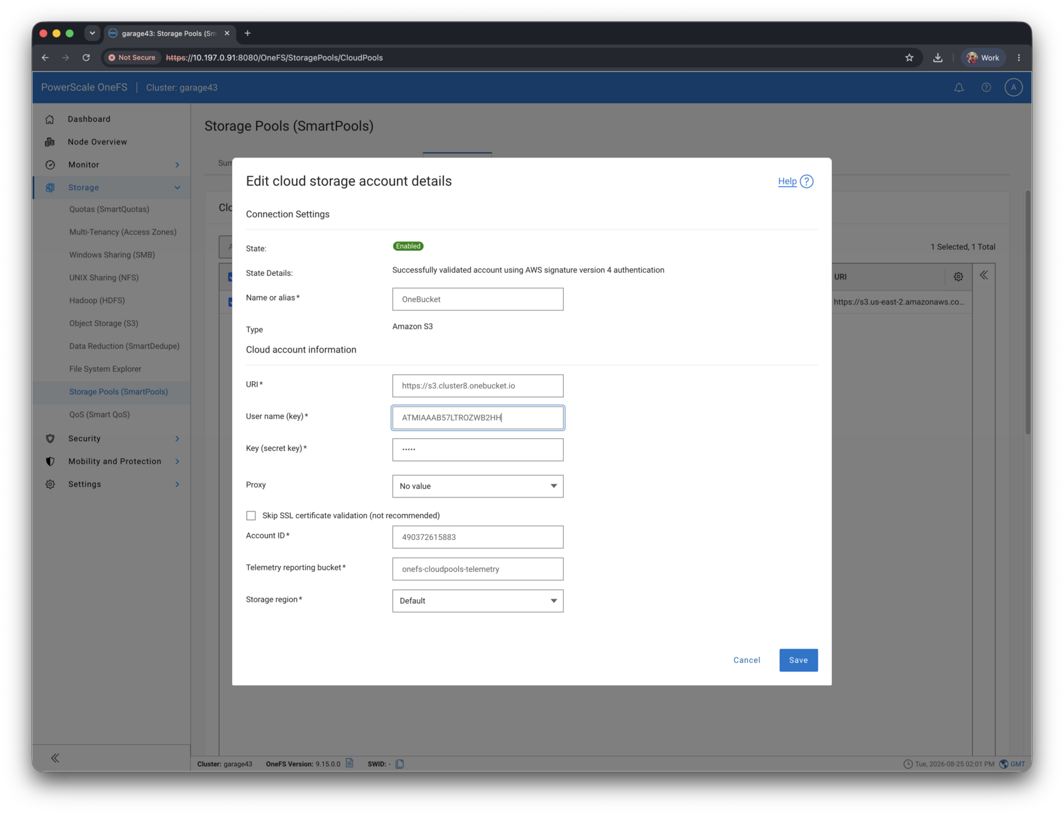Click the Save button
1064x814 pixels.
click(x=798, y=660)
